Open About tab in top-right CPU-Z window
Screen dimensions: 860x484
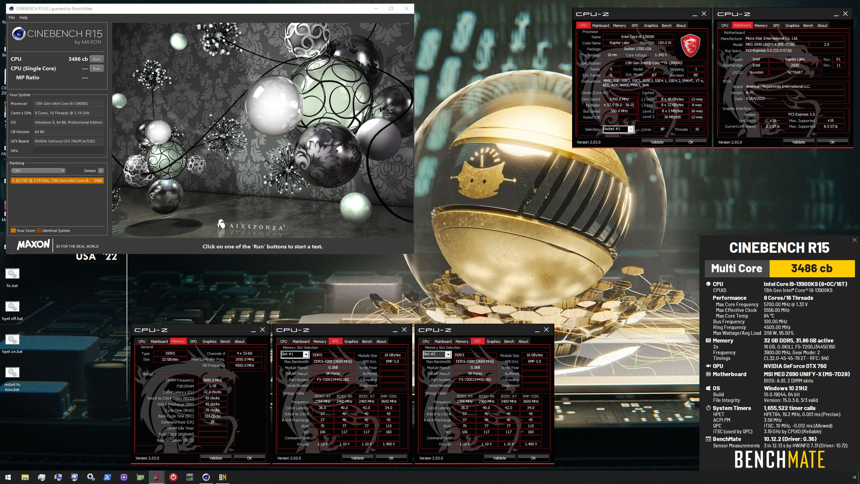(822, 26)
